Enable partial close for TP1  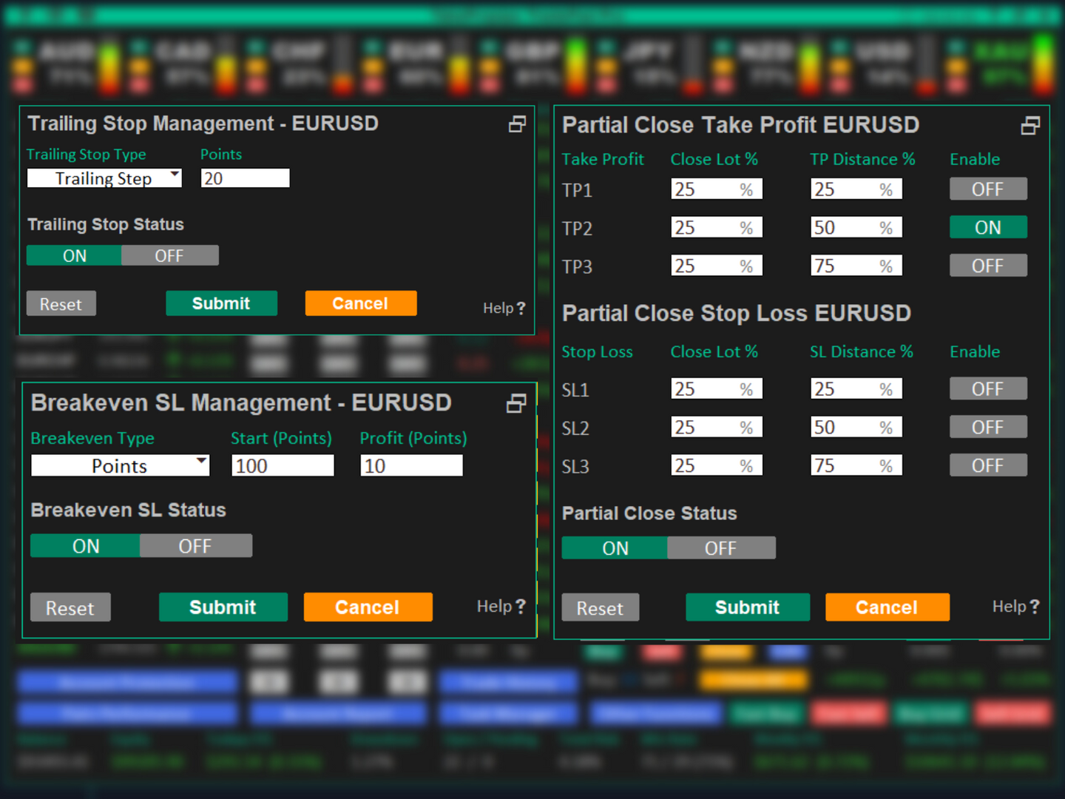coord(988,189)
